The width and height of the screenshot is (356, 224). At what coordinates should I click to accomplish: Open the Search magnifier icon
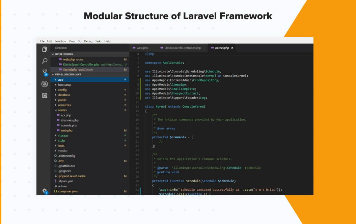45,61
